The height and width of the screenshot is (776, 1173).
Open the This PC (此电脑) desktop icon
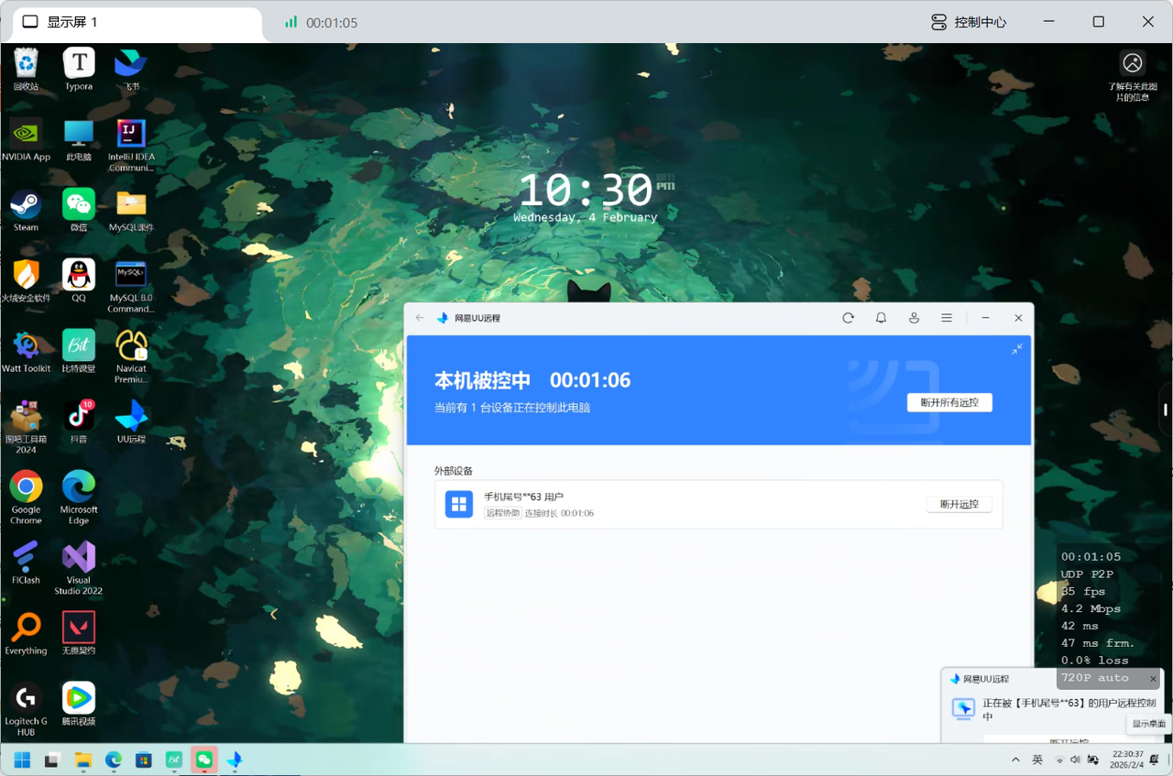click(x=79, y=140)
